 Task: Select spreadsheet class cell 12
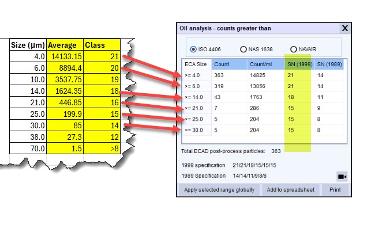102,137
